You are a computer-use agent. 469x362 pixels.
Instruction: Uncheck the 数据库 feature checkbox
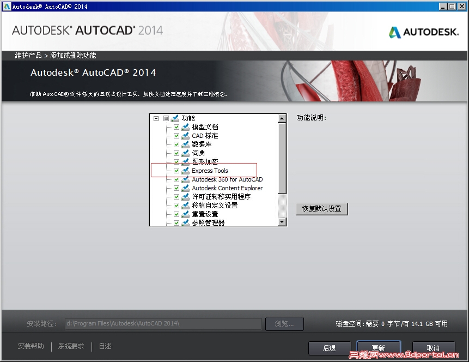pyautogui.click(x=176, y=144)
